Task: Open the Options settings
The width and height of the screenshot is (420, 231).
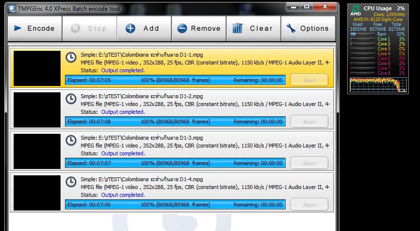Action: click(x=308, y=28)
